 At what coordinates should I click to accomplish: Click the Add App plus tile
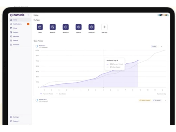pyautogui.click(x=105, y=27)
